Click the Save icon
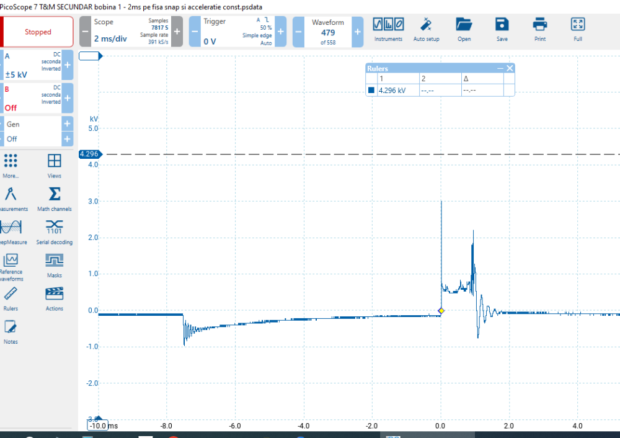 click(502, 30)
